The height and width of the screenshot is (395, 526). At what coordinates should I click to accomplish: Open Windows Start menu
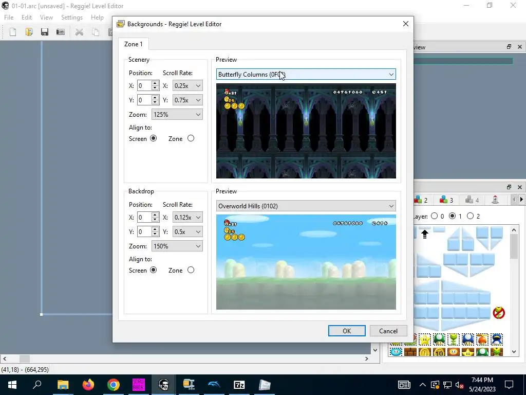click(12, 385)
